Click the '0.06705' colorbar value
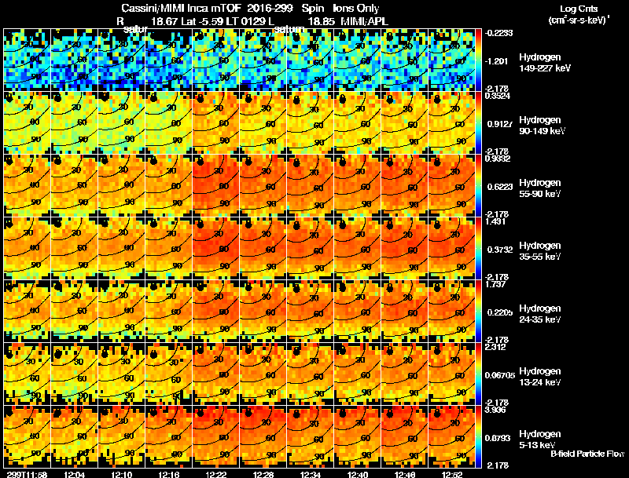This screenshot has height=478, width=629. tap(500, 375)
